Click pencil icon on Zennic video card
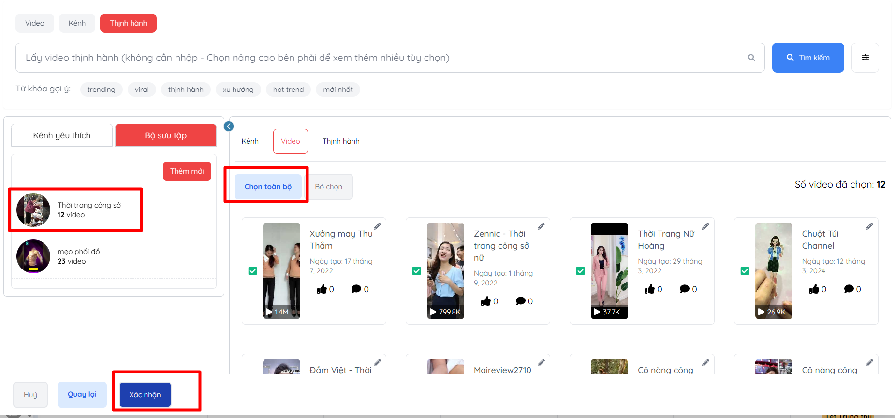 click(x=541, y=226)
